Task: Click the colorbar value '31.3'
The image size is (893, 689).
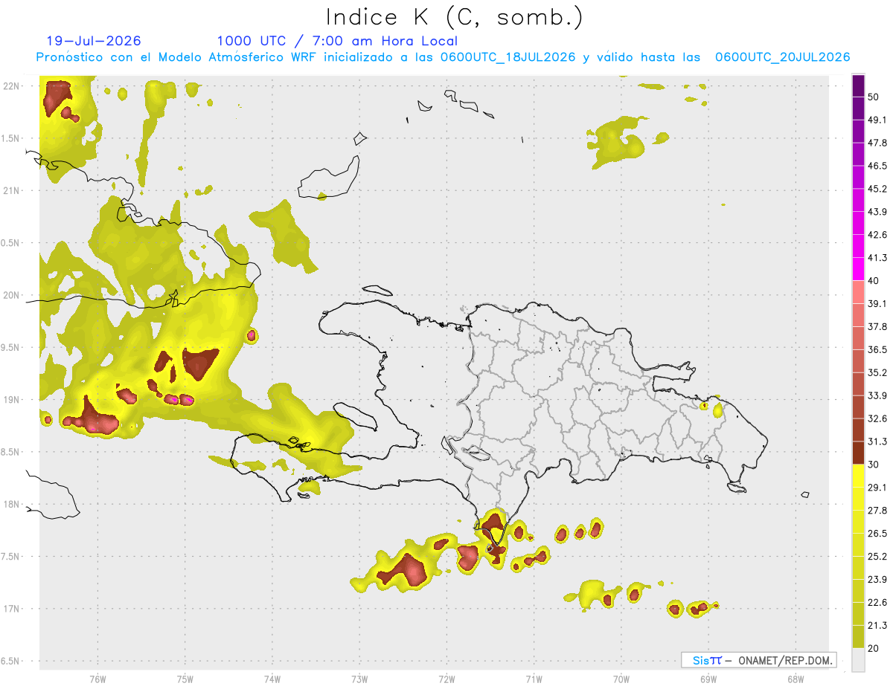Action: [x=877, y=441]
